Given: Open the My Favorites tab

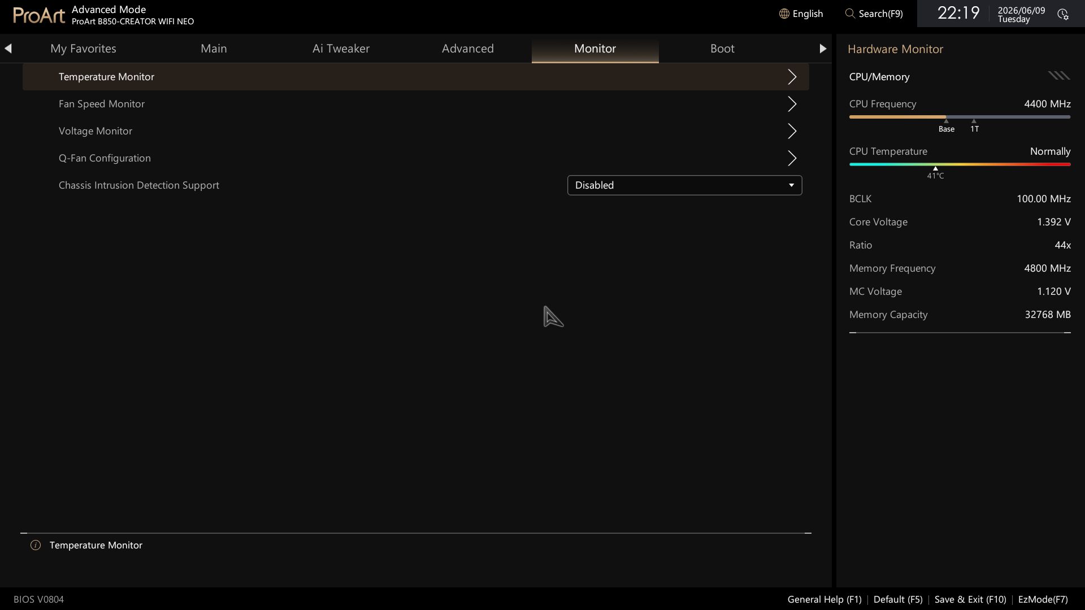Looking at the screenshot, I should pyautogui.click(x=83, y=49).
